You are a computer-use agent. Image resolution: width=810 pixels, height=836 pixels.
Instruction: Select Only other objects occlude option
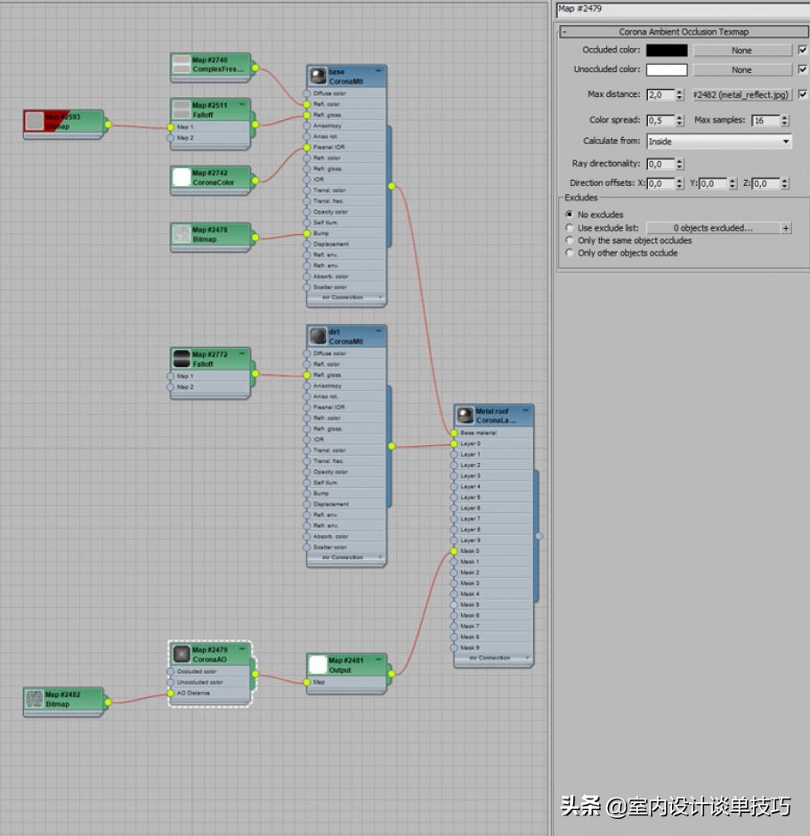coord(569,253)
